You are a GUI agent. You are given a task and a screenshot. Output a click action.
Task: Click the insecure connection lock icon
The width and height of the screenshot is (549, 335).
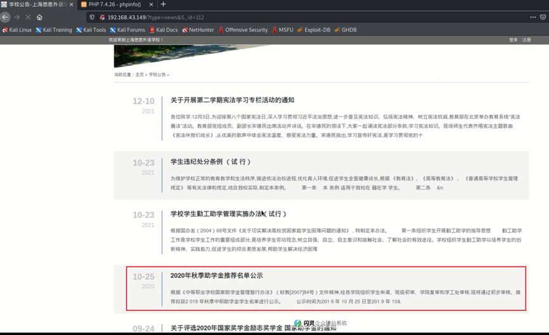102,17
